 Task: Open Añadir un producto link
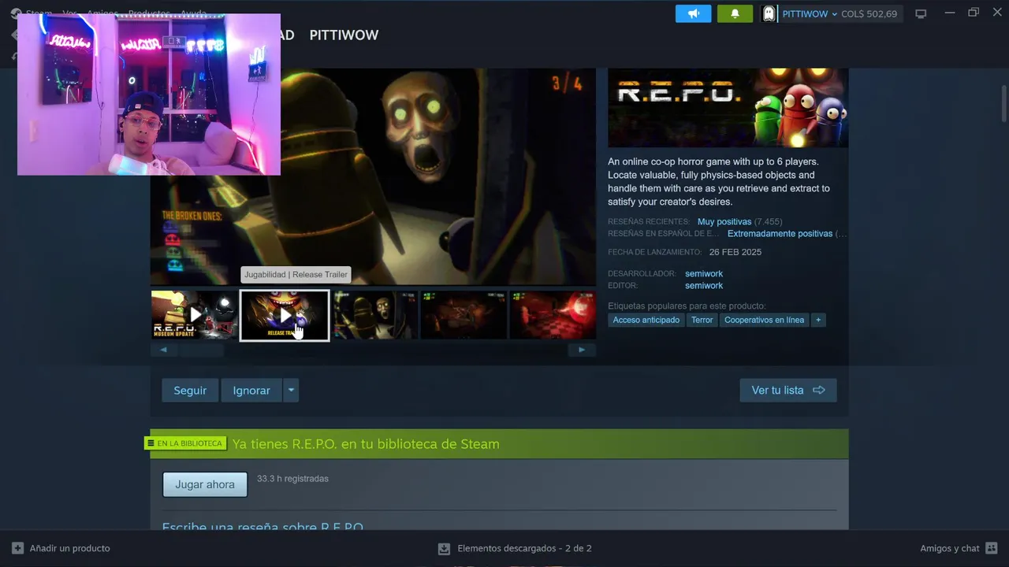69,548
